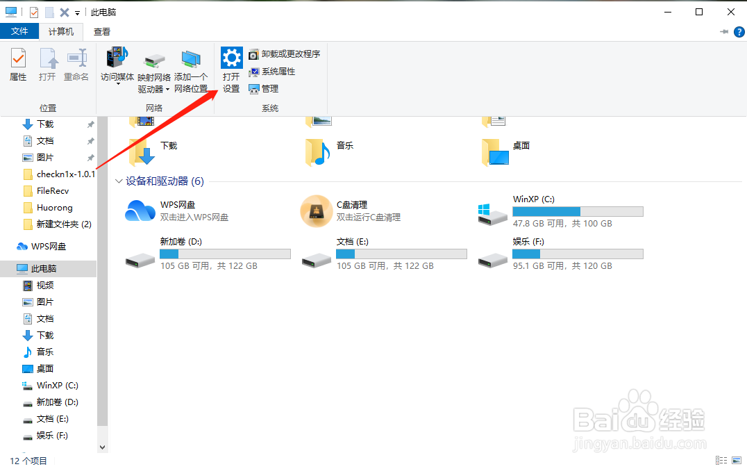Select the WPS网盘 cloud icon in devices
747x469 pixels.
point(140,211)
